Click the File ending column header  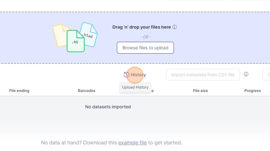coord(19,91)
